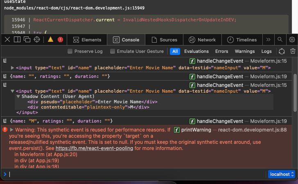Enable the Emulate User Gesture checkbox

[113, 51]
